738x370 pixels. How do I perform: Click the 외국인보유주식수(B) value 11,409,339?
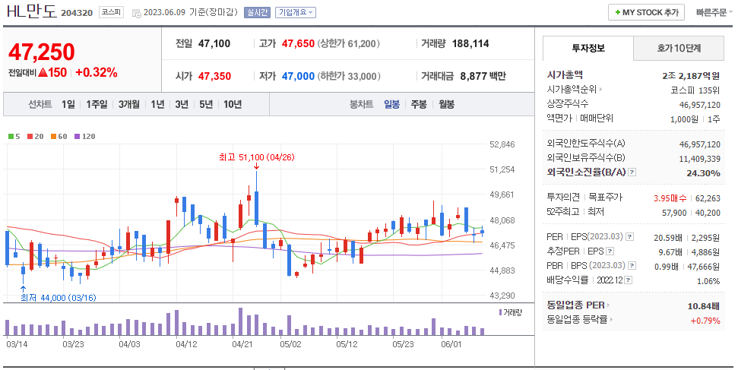(x=700, y=159)
